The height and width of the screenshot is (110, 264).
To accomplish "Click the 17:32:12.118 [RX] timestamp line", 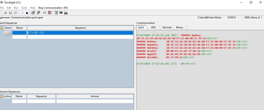I will pyautogui.click(x=169, y=35).
